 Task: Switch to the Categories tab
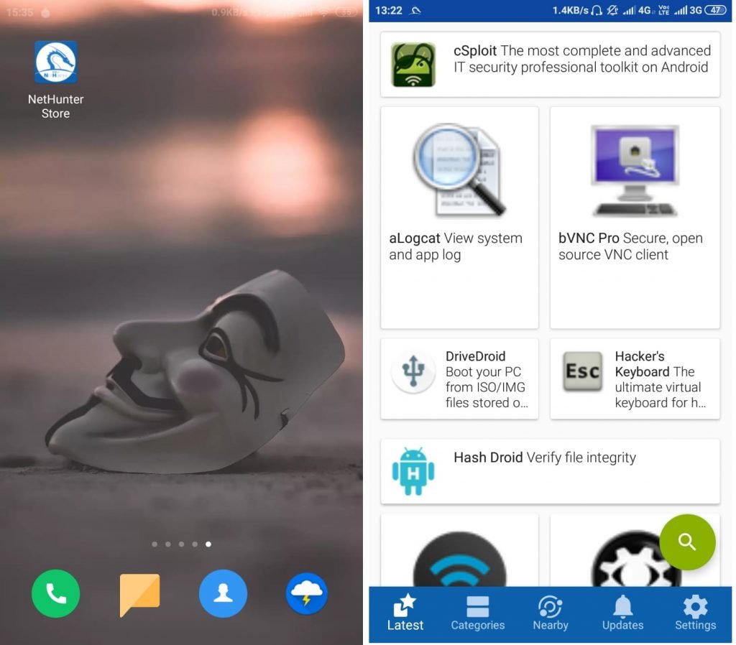[x=478, y=613]
